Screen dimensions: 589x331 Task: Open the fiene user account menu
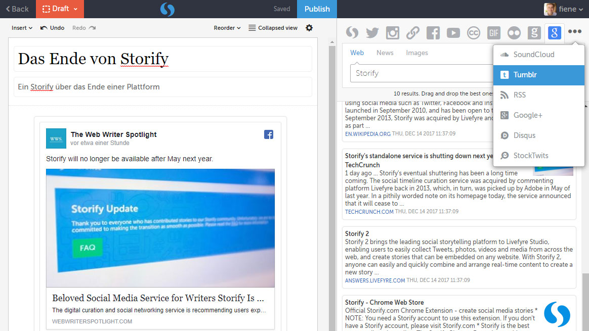point(564,9)
